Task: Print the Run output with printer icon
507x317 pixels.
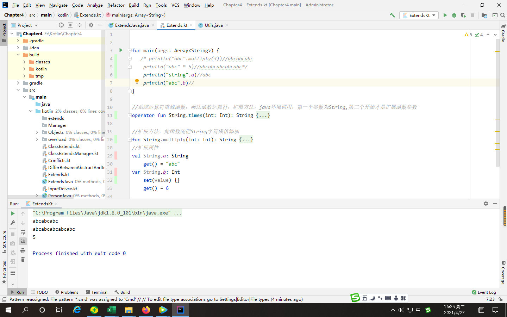Action: pos(23,250)
